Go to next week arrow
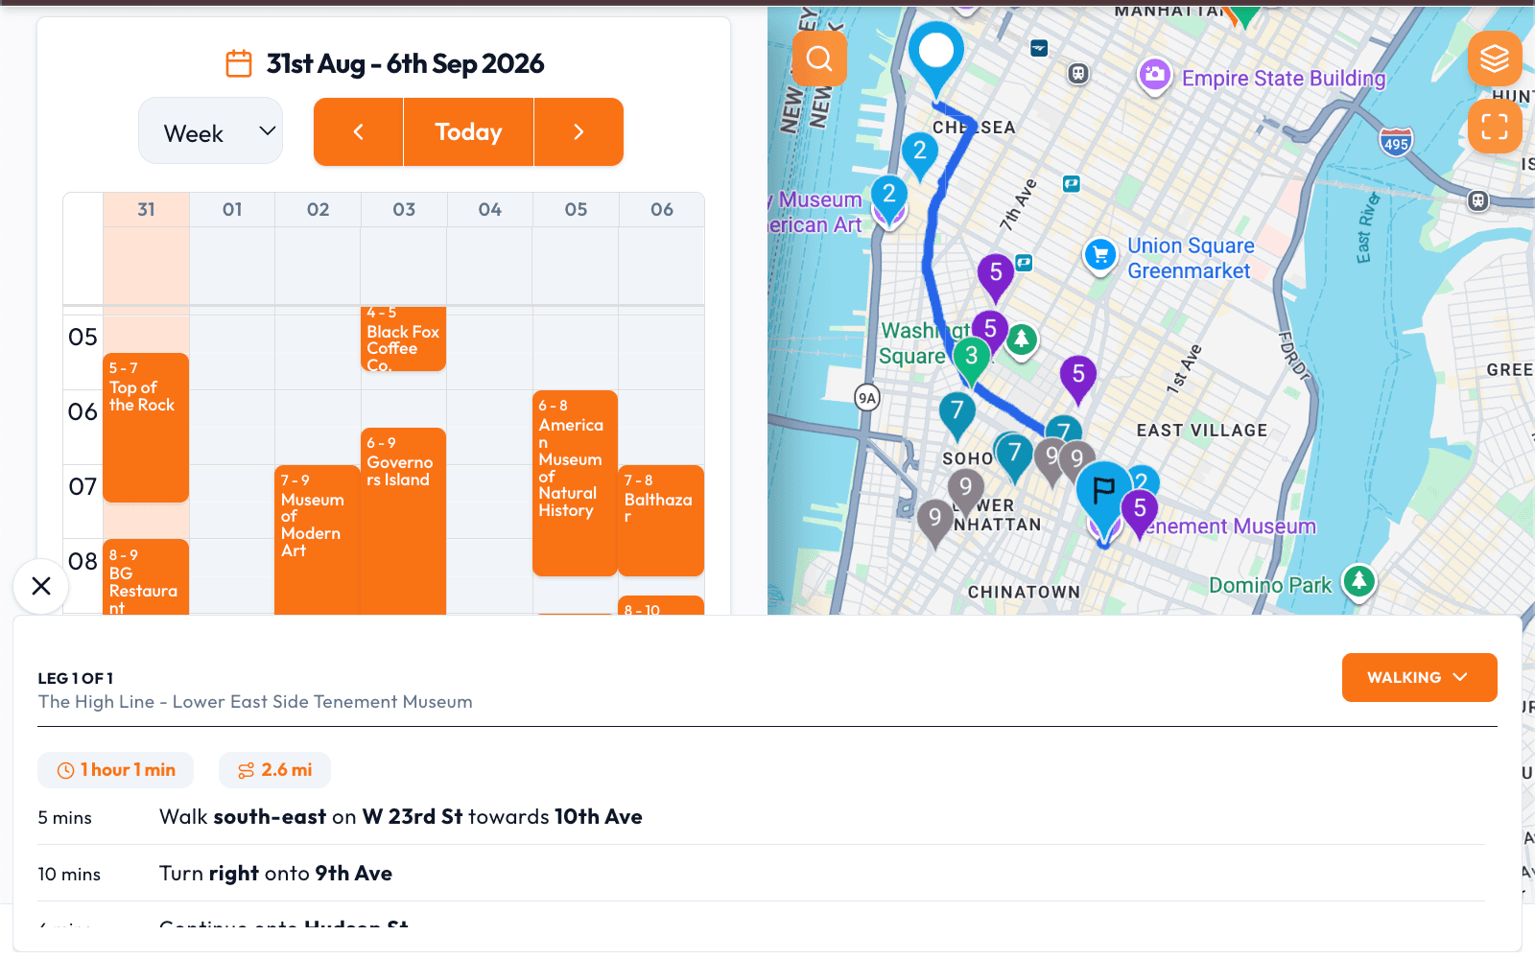 coord(579,132)
